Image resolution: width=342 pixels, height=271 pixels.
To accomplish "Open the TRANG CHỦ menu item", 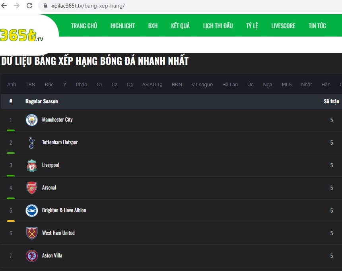I will [84, 26].
